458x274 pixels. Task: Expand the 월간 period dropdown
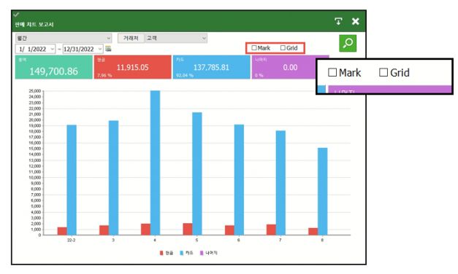[64, 38]
